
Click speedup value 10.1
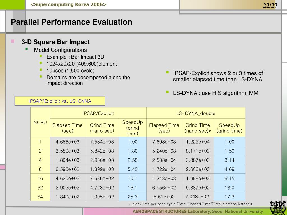tap(133, 178)
